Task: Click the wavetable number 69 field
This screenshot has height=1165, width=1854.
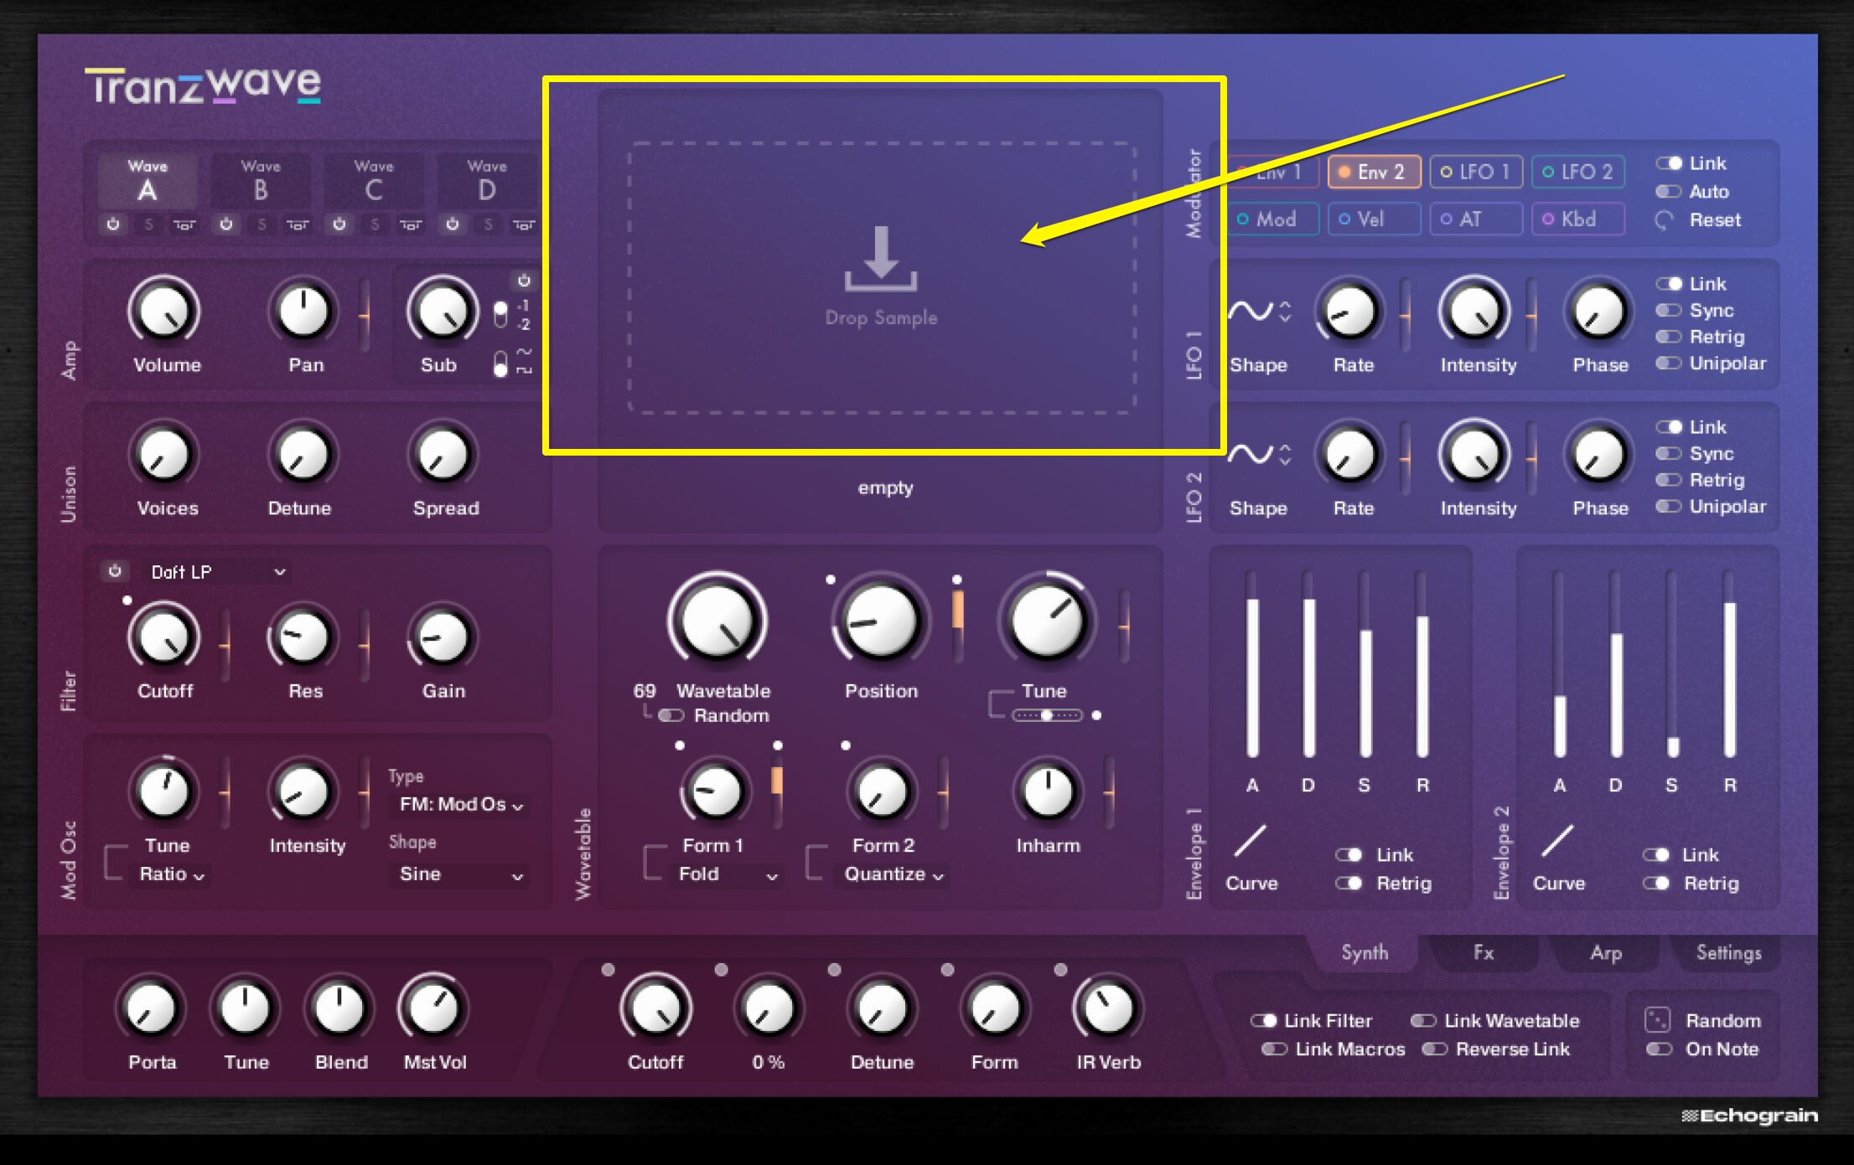Action: [645, 691]
